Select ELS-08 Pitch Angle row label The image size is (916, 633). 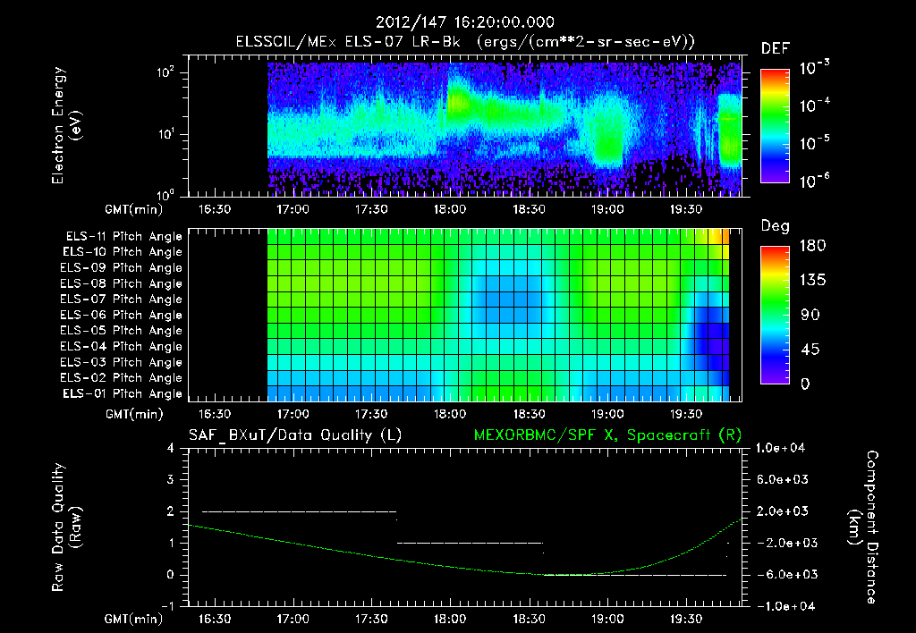tap(121, 283)
